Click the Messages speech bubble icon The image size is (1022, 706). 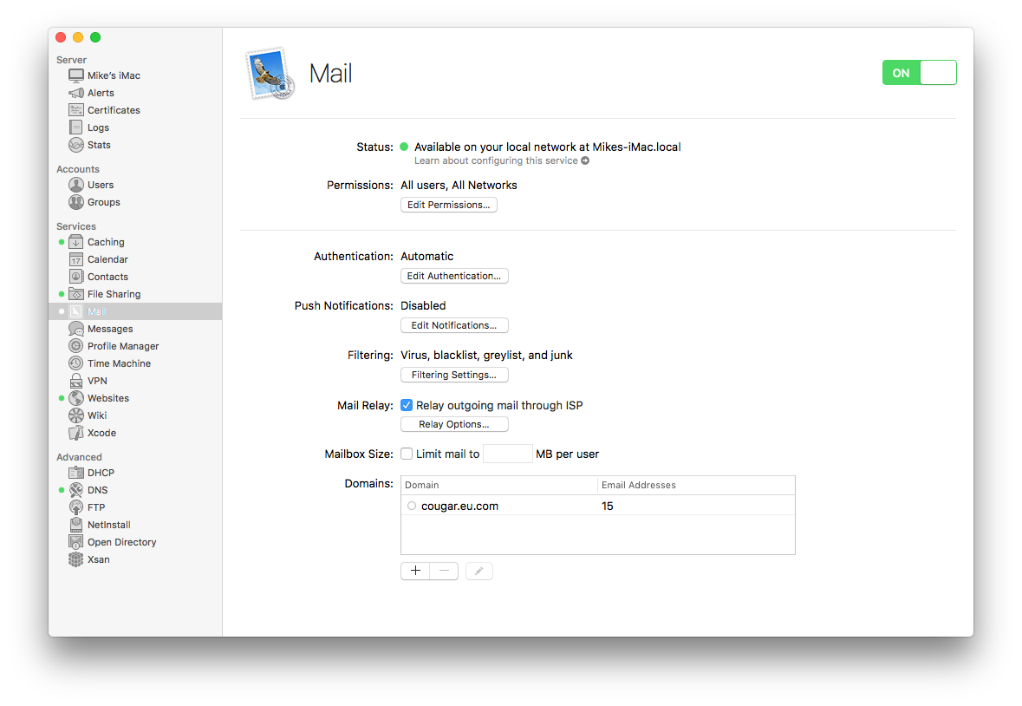coord(76,330)
